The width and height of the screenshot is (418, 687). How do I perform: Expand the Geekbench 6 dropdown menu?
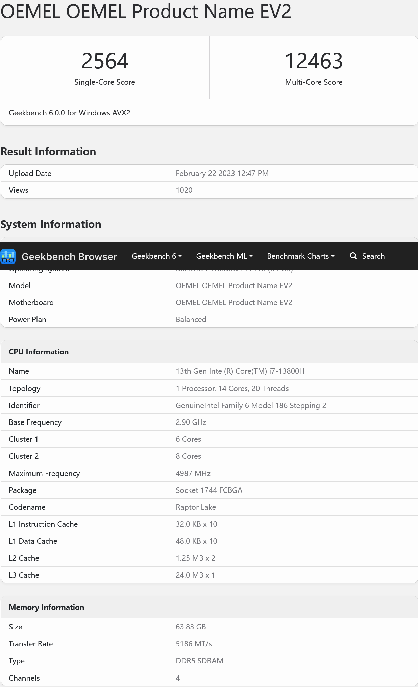click(157, 256)
